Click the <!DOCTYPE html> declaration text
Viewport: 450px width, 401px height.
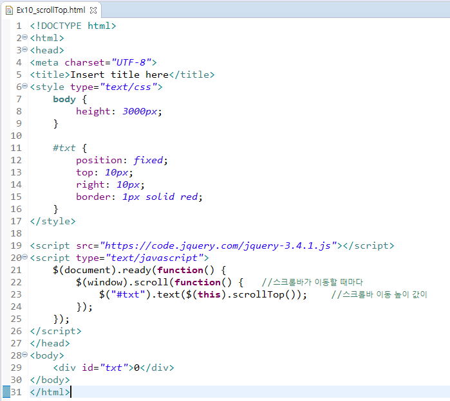click(73, 26)
